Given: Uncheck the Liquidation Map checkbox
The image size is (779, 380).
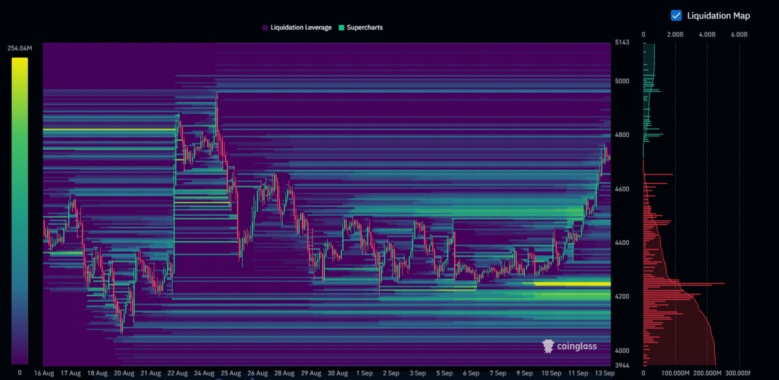Looking at the screenshot, I should pos(676,16).
